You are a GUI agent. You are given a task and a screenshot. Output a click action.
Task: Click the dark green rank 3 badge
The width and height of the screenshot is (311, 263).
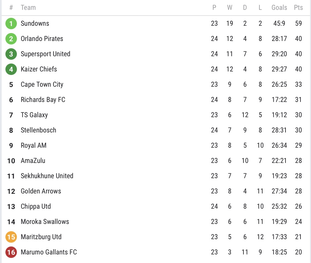tap(11, 54)
